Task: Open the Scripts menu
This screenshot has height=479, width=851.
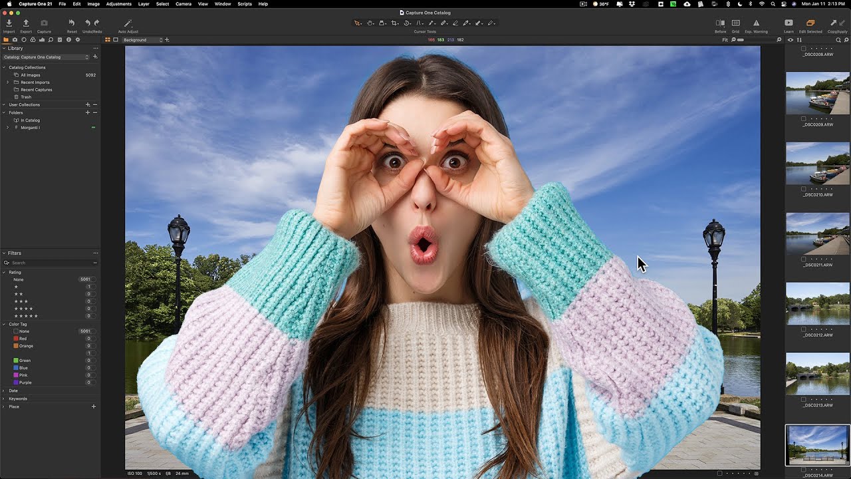Action: tap(245, 4)
